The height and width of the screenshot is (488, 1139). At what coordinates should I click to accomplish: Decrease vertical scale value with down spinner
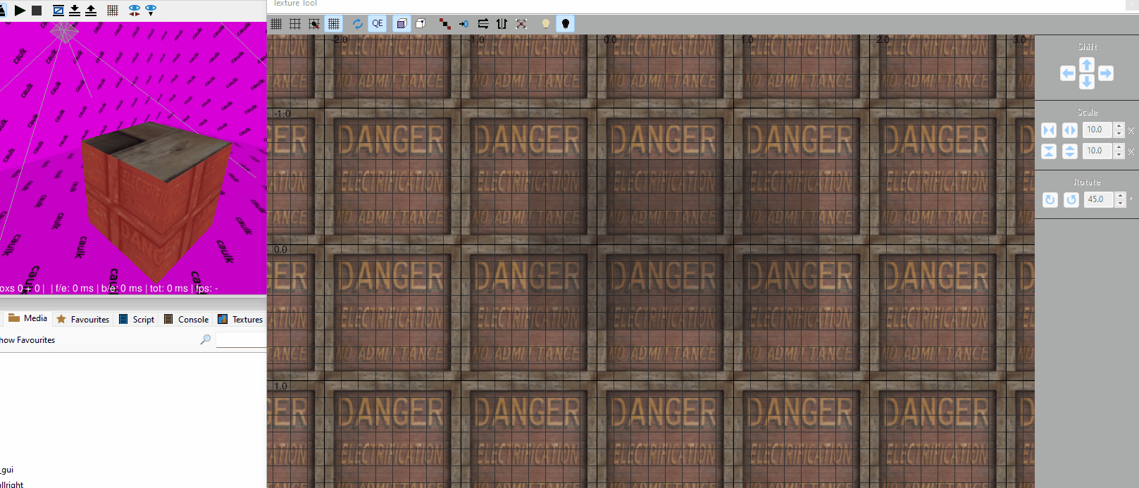click(1119, 155)
